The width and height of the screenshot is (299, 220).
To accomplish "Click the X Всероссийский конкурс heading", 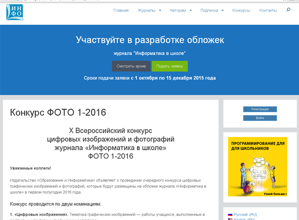I will point(111,131).
